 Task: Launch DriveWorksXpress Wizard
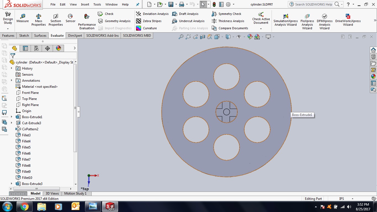tap(348, 20)
